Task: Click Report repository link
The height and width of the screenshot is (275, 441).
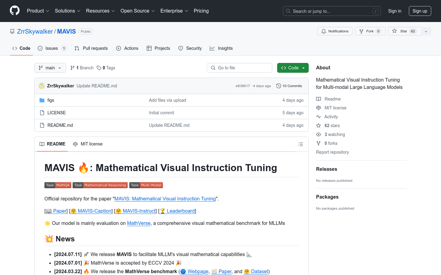Action: 332,152
